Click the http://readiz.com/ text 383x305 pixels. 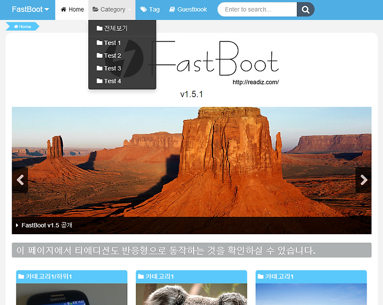tap(255, 82)
